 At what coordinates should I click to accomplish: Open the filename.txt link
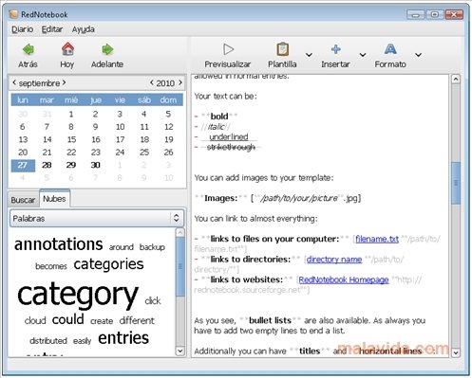click(x=377, y=239)
